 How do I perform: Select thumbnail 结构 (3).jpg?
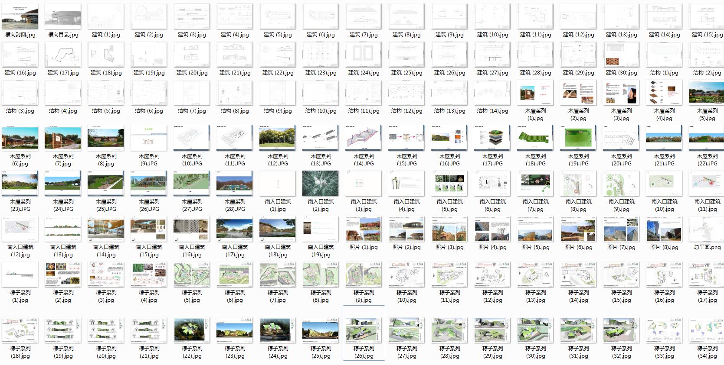pyautogui.click(x=20, y=93)
